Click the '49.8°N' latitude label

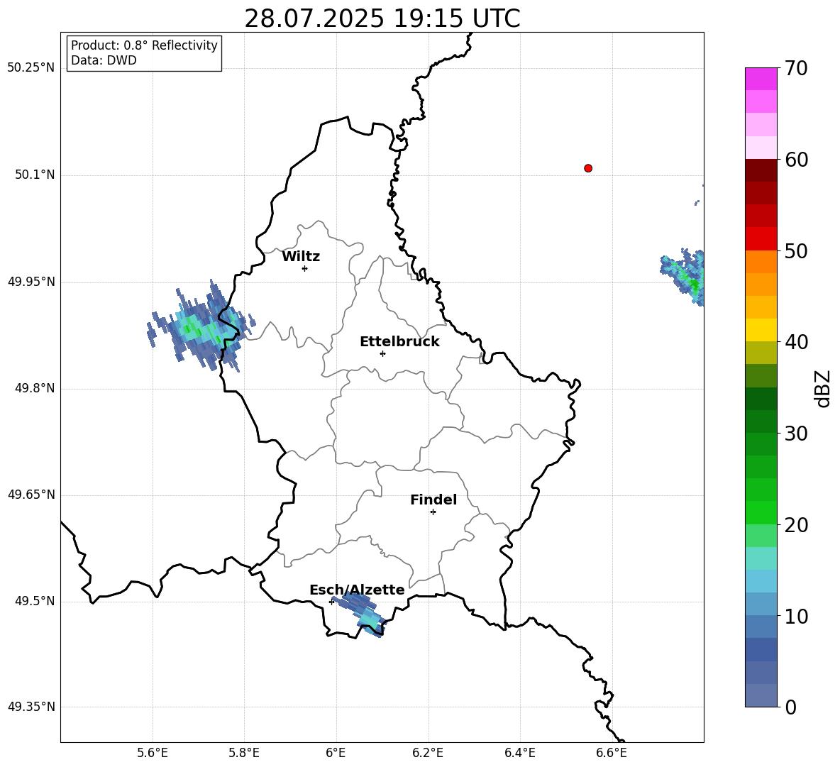(x=35, y=388)
